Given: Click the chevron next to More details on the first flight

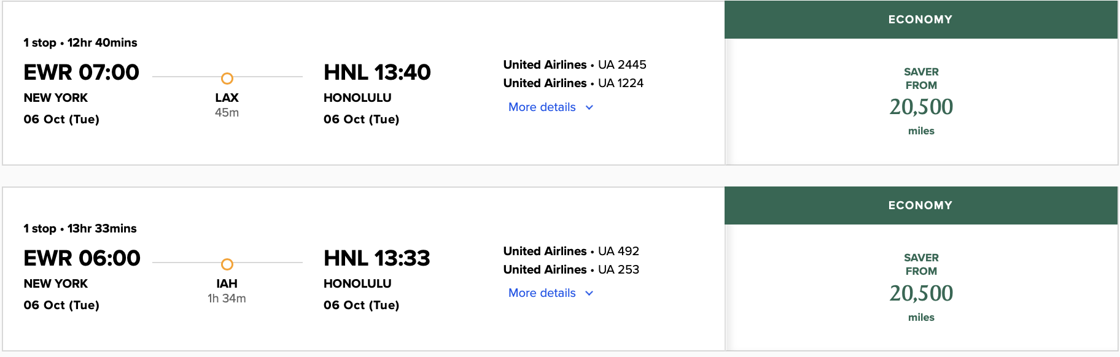Looking at the screenshot, I should (588, 107).
